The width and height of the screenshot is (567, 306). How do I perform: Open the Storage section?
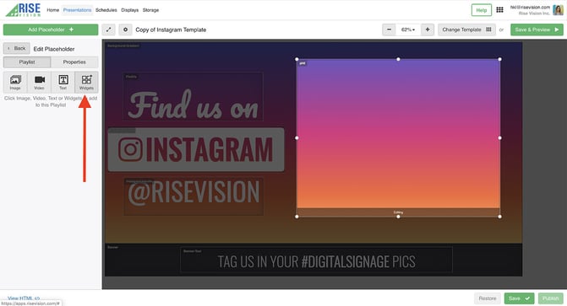click(x=150, y=10)
